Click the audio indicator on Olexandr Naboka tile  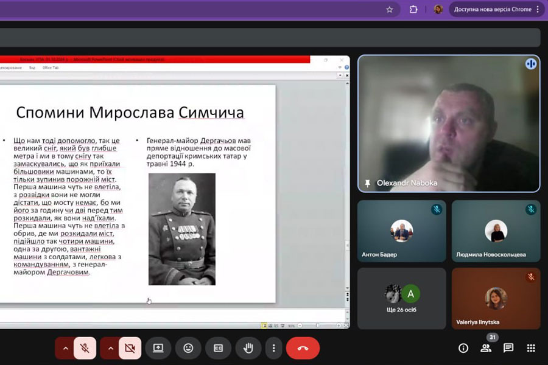(x=530, y=64)
